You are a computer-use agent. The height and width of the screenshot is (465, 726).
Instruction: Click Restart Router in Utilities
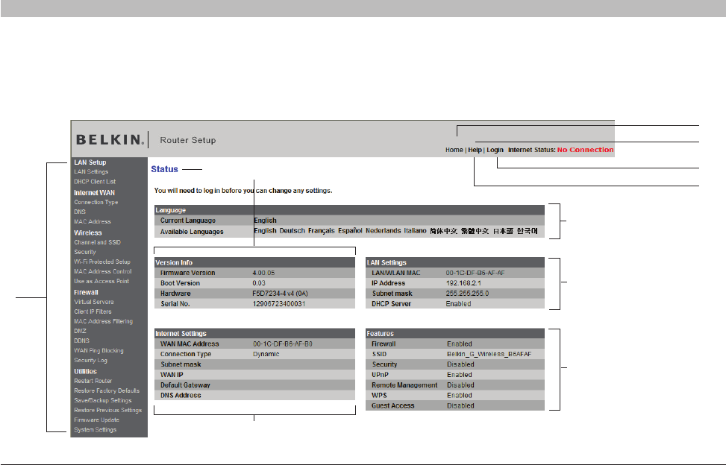(93, 381)
